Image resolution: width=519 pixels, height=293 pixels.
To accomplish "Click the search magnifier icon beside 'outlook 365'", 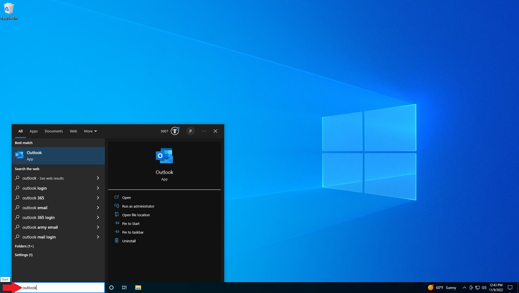I will pyautogui.click(x=17, y=198).
